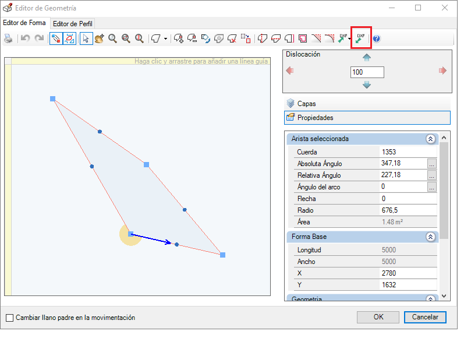Screen dimensions: 464x338
Task: Toggle the vertex snapping tool icon
Action: (56, 38)
